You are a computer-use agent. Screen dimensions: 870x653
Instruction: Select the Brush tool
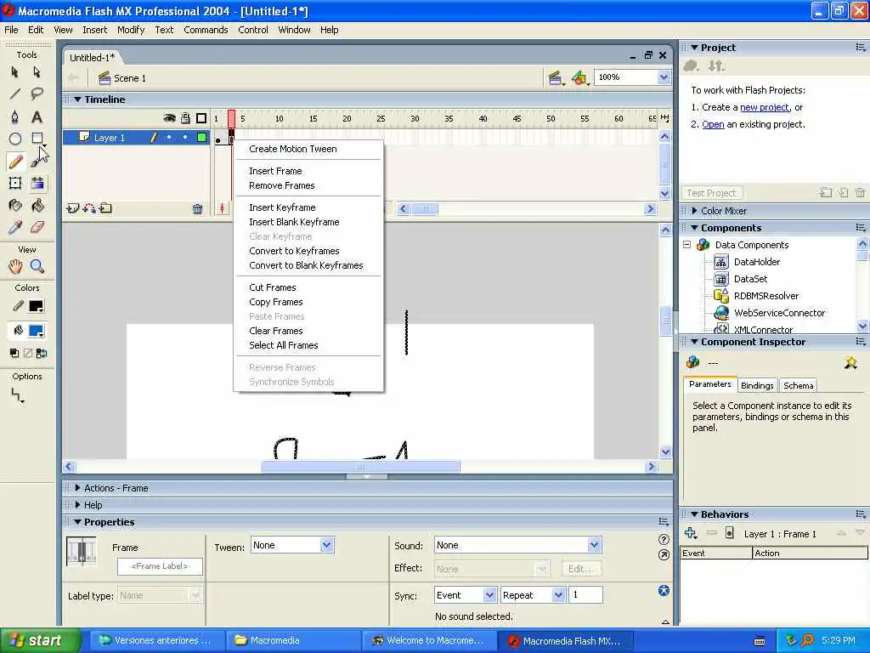(x=37, y=161)
